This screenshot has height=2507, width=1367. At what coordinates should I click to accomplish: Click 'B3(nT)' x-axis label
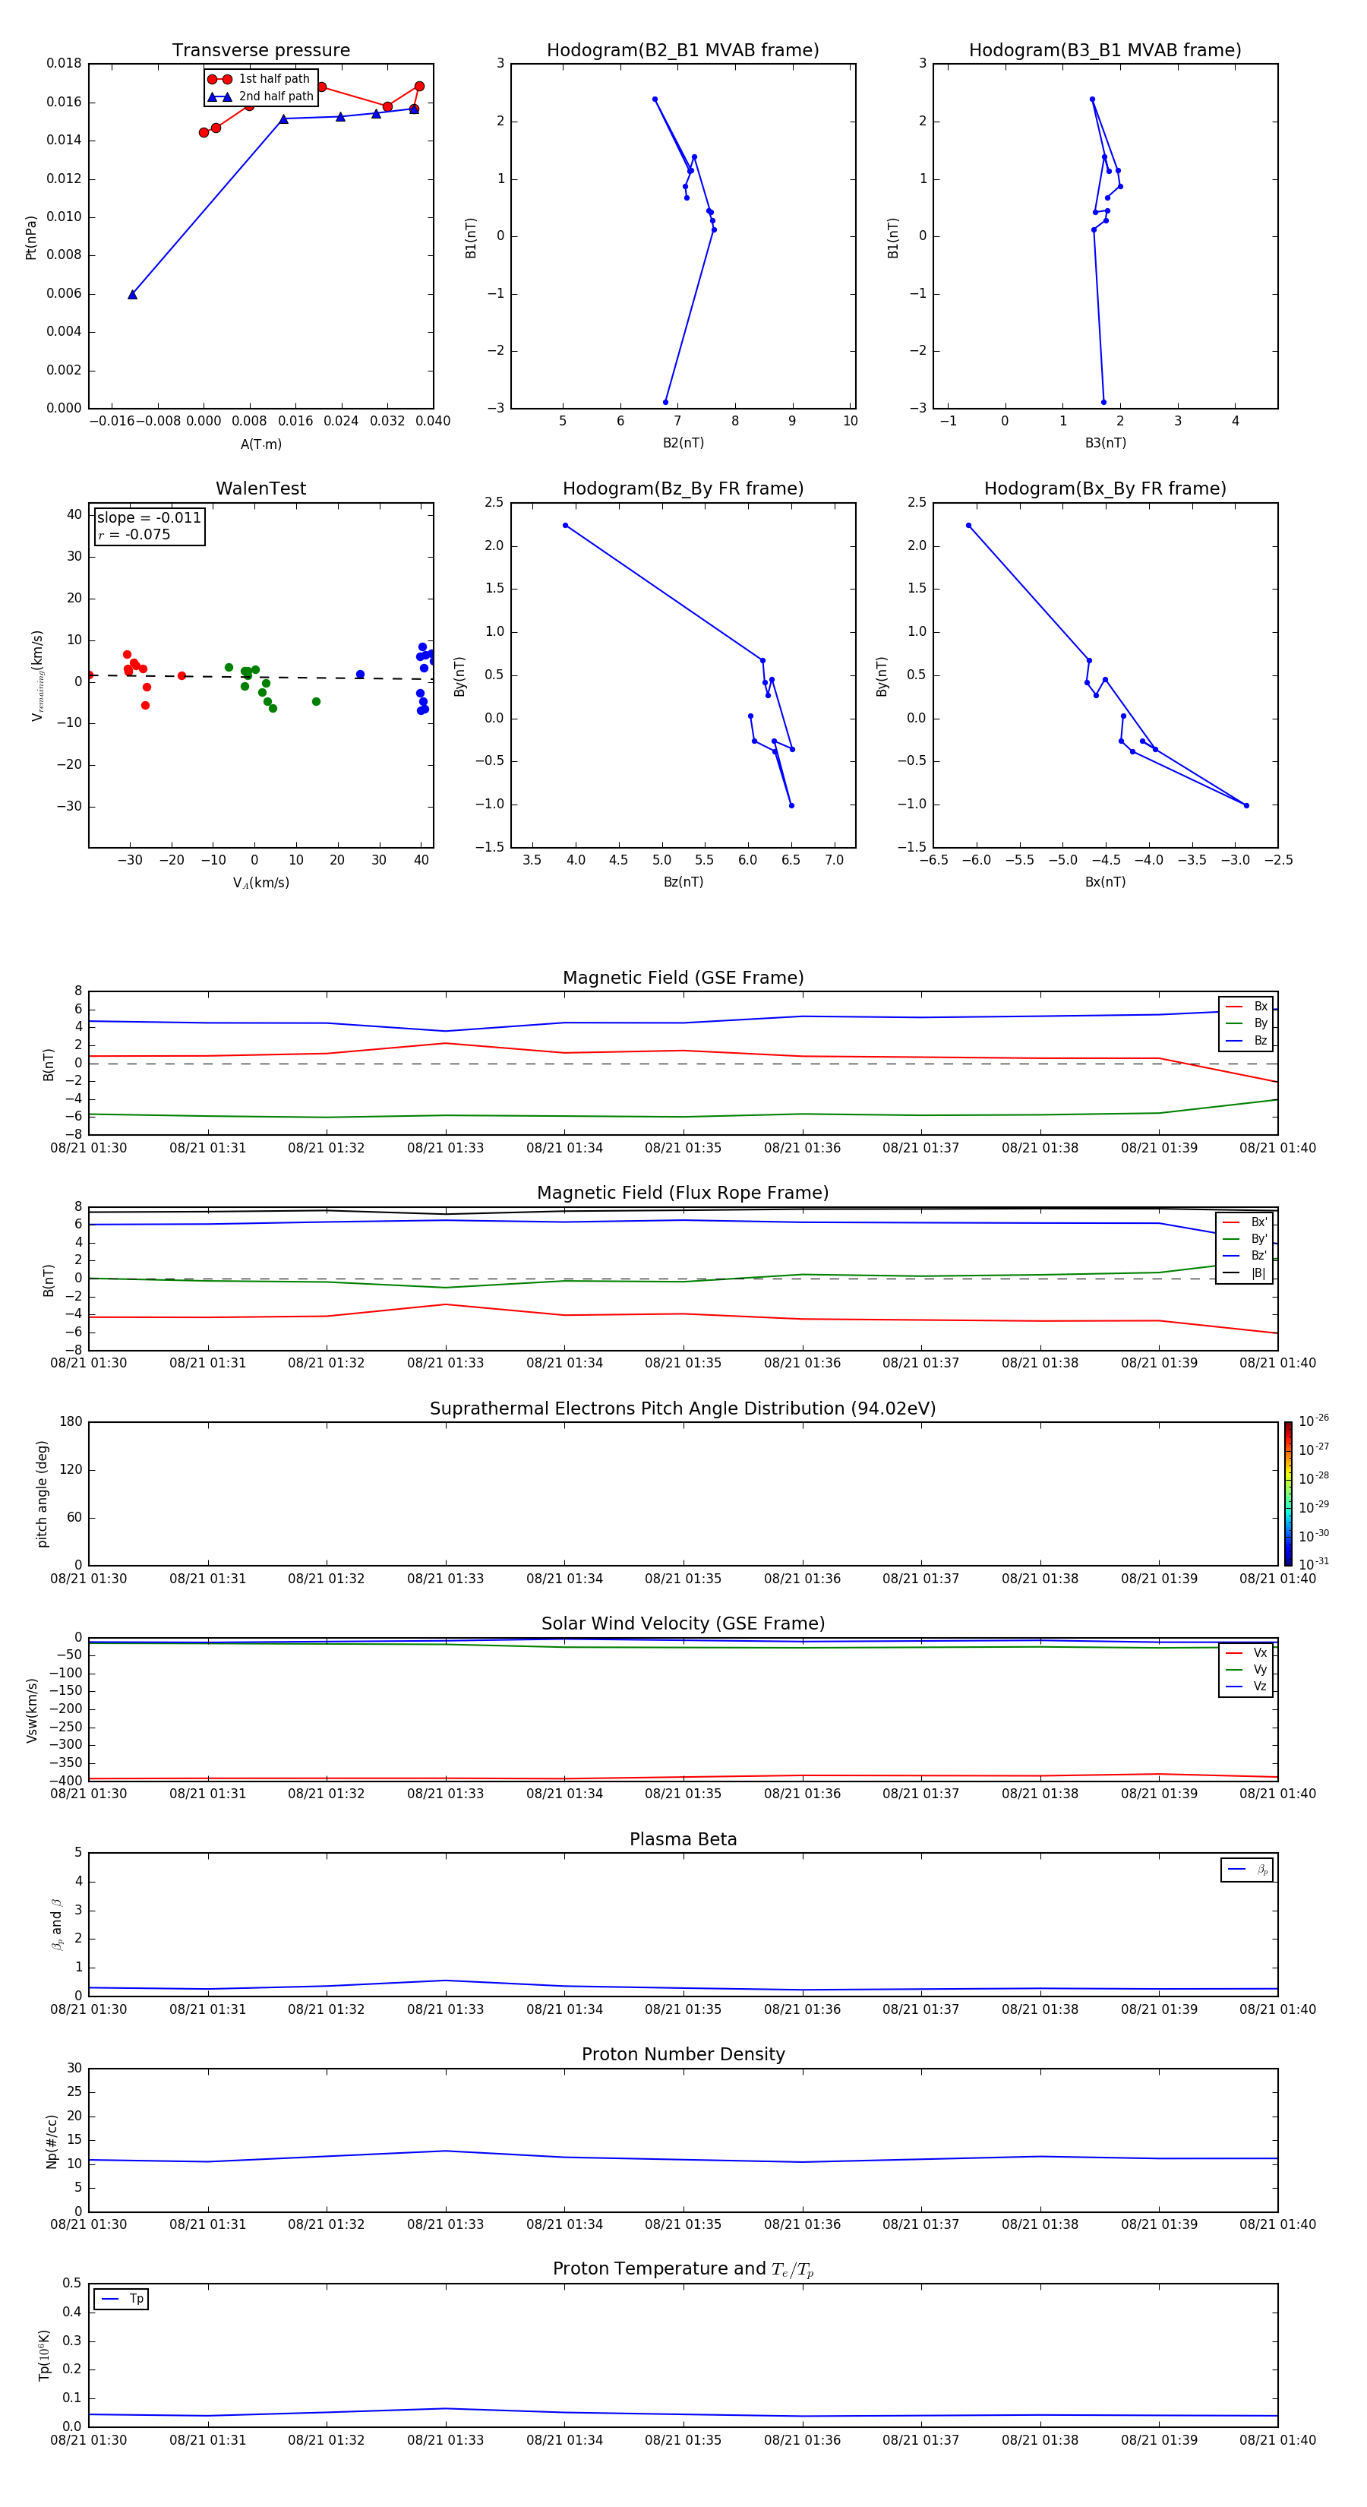(x=1105, y=444)
